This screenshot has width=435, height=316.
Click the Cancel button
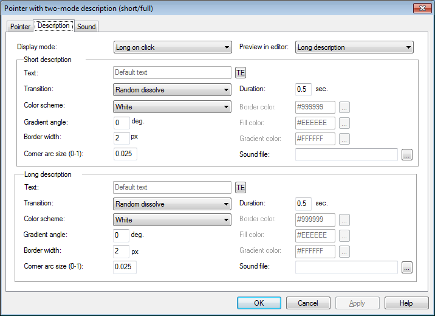308,303
